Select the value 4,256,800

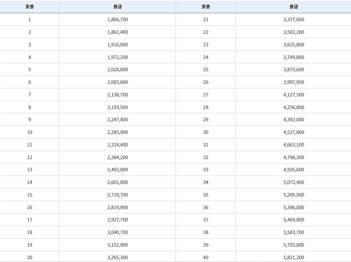(294, 107)
